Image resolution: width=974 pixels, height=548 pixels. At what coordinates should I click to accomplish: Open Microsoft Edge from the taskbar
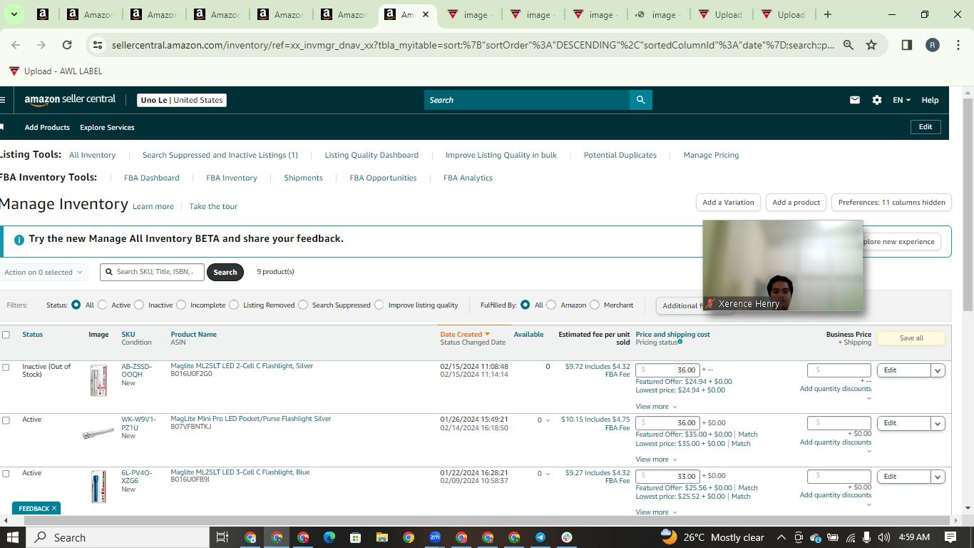(x=329, y=537)
